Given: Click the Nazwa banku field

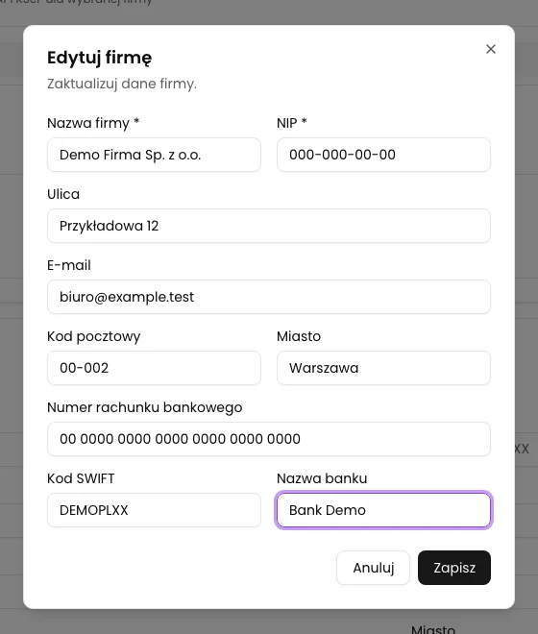Looking at the screenshot, I should [x=383, y=510].
